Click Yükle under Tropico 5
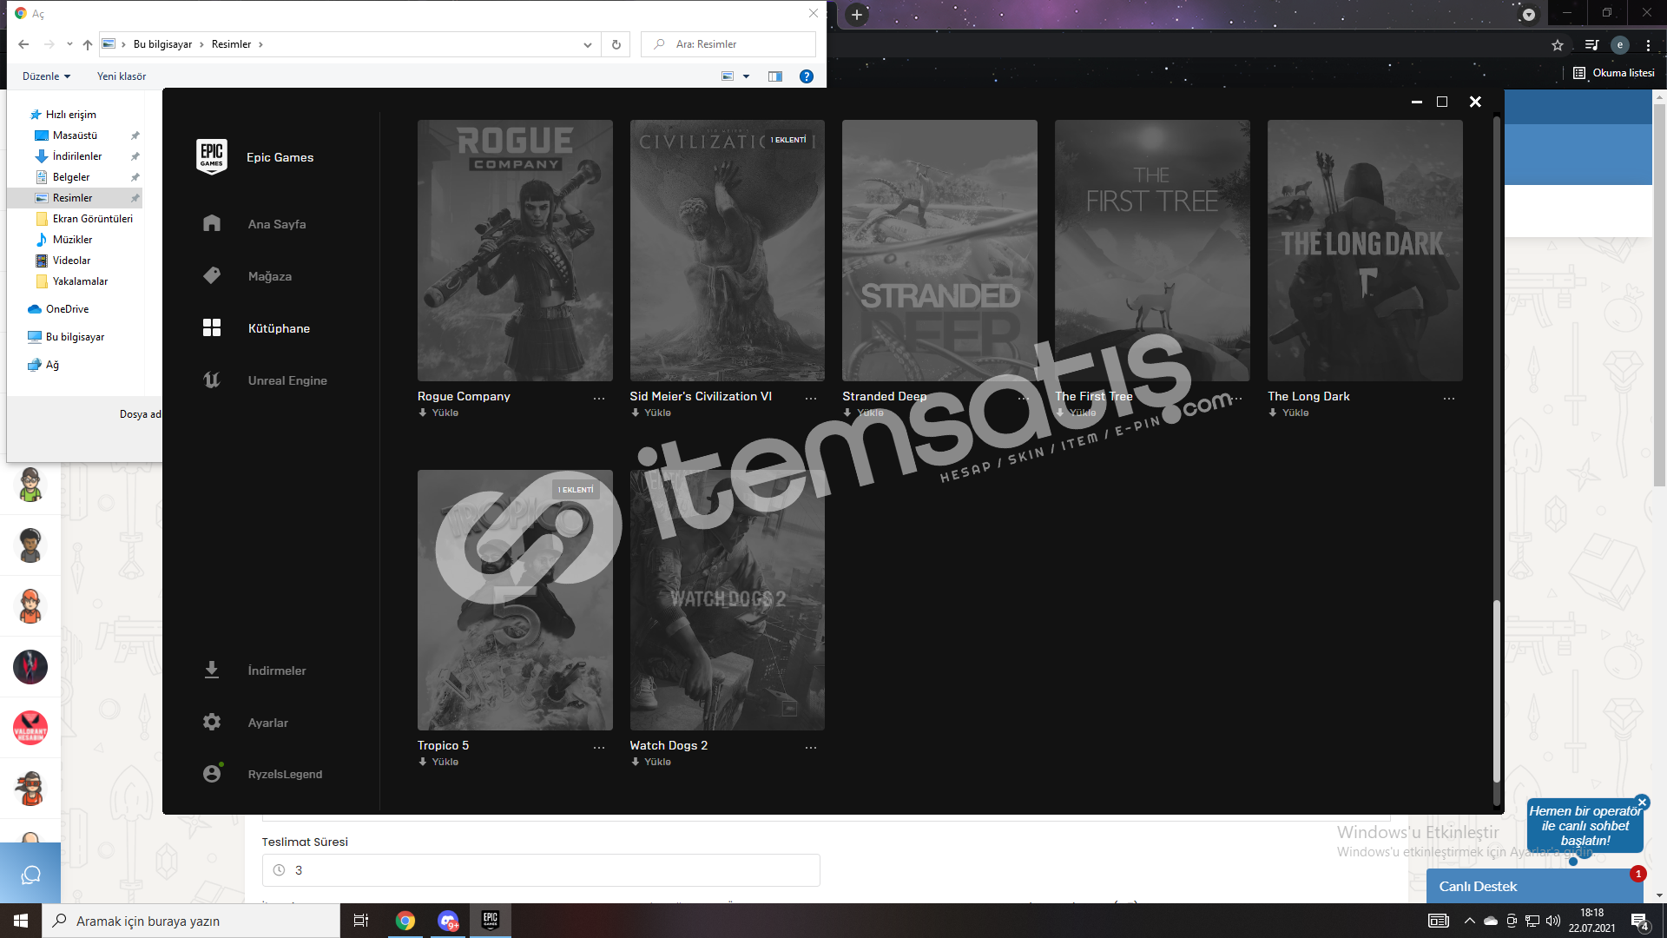 pos(438,762)
